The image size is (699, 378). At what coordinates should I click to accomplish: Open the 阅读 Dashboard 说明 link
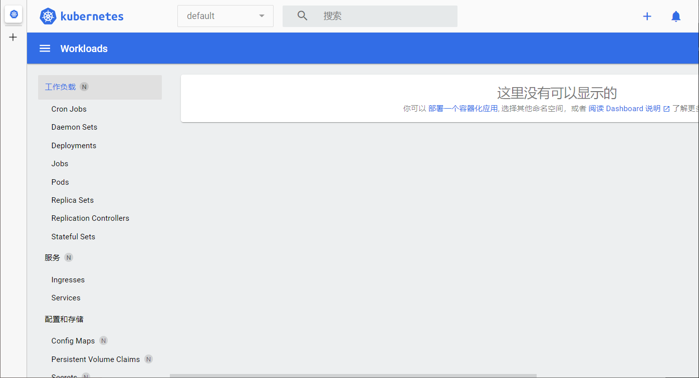[624, 109]
